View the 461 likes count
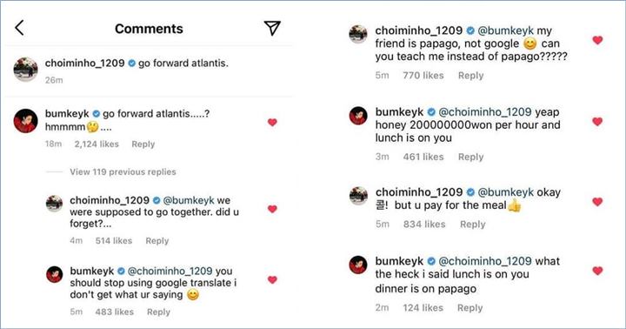This screenshot has height=329, width=626. (x=423, y=158)
